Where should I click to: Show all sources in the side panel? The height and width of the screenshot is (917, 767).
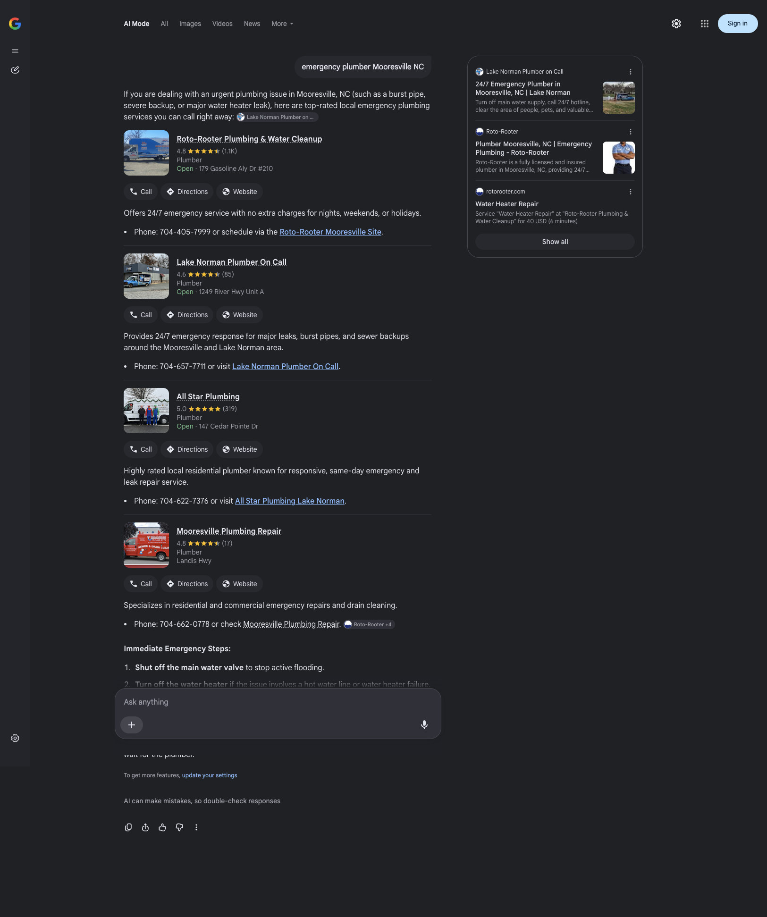pyautogui.click(x=555, y=242)
